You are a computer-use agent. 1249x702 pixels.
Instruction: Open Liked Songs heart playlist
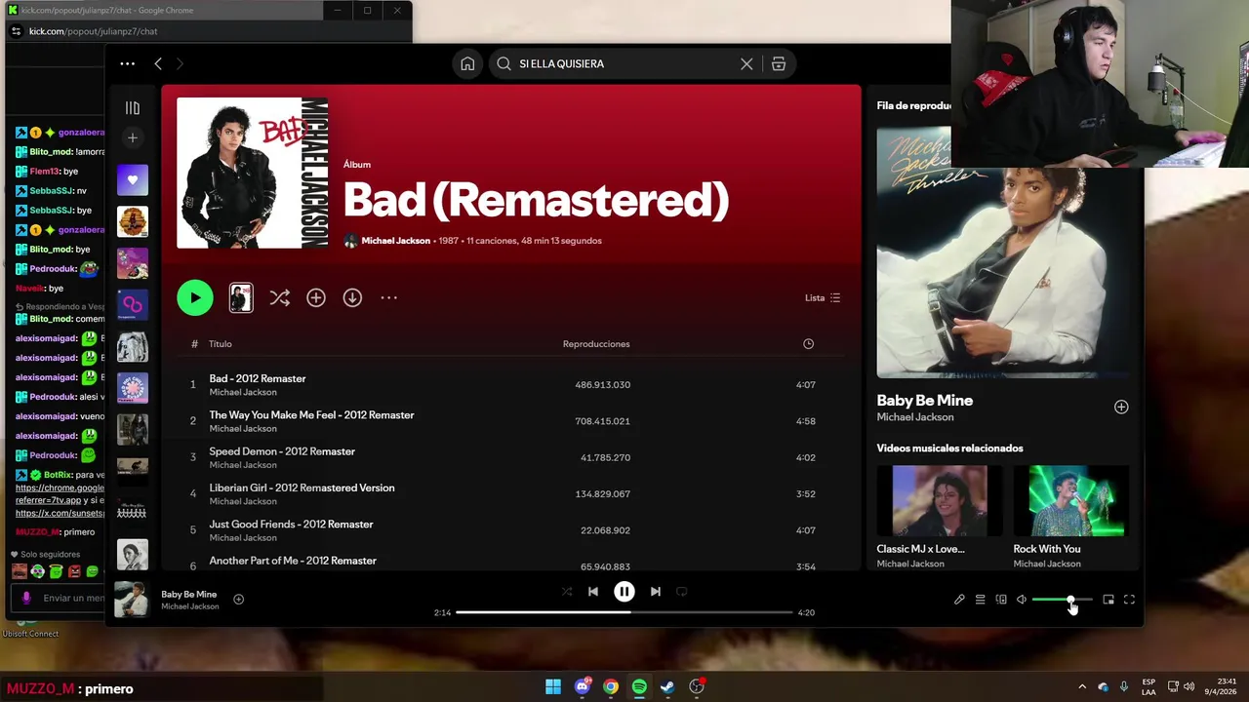coord(133,179)
